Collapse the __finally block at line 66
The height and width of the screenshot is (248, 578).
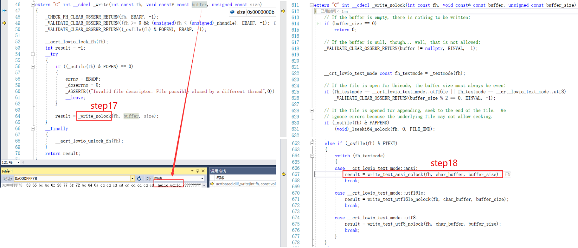click(33, 129)
